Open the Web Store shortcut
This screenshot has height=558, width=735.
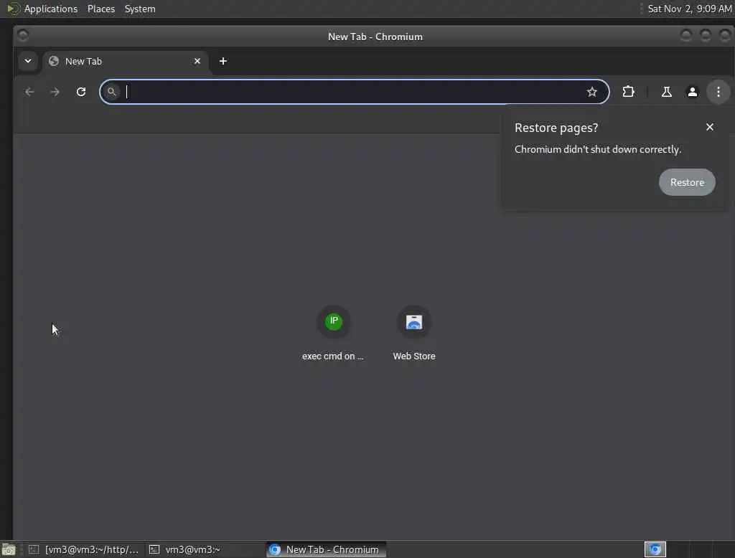coord(414,334)
